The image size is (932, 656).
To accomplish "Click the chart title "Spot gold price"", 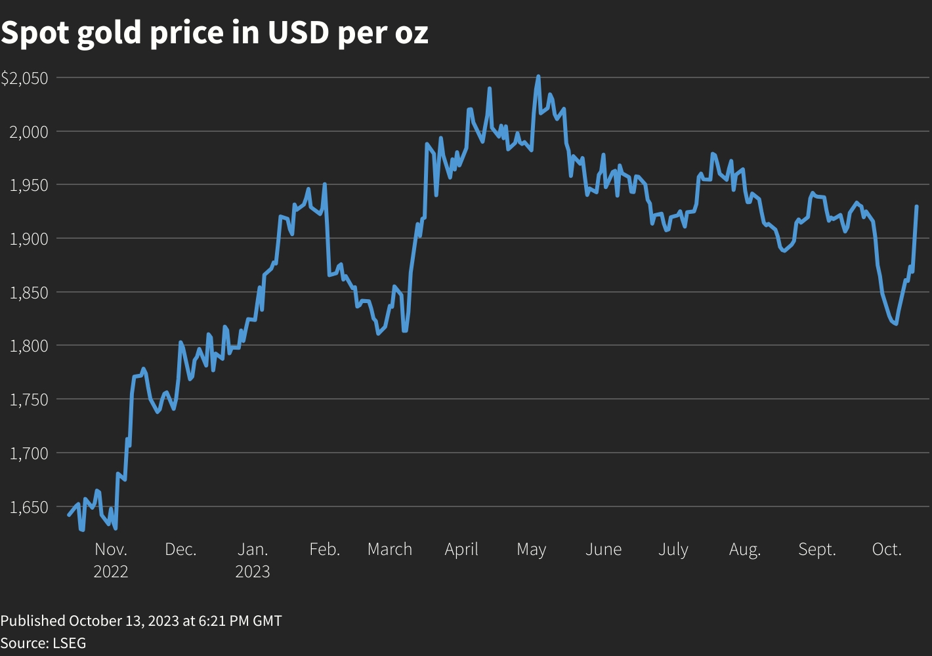I will pyautogui.click(x=214, y=33).
